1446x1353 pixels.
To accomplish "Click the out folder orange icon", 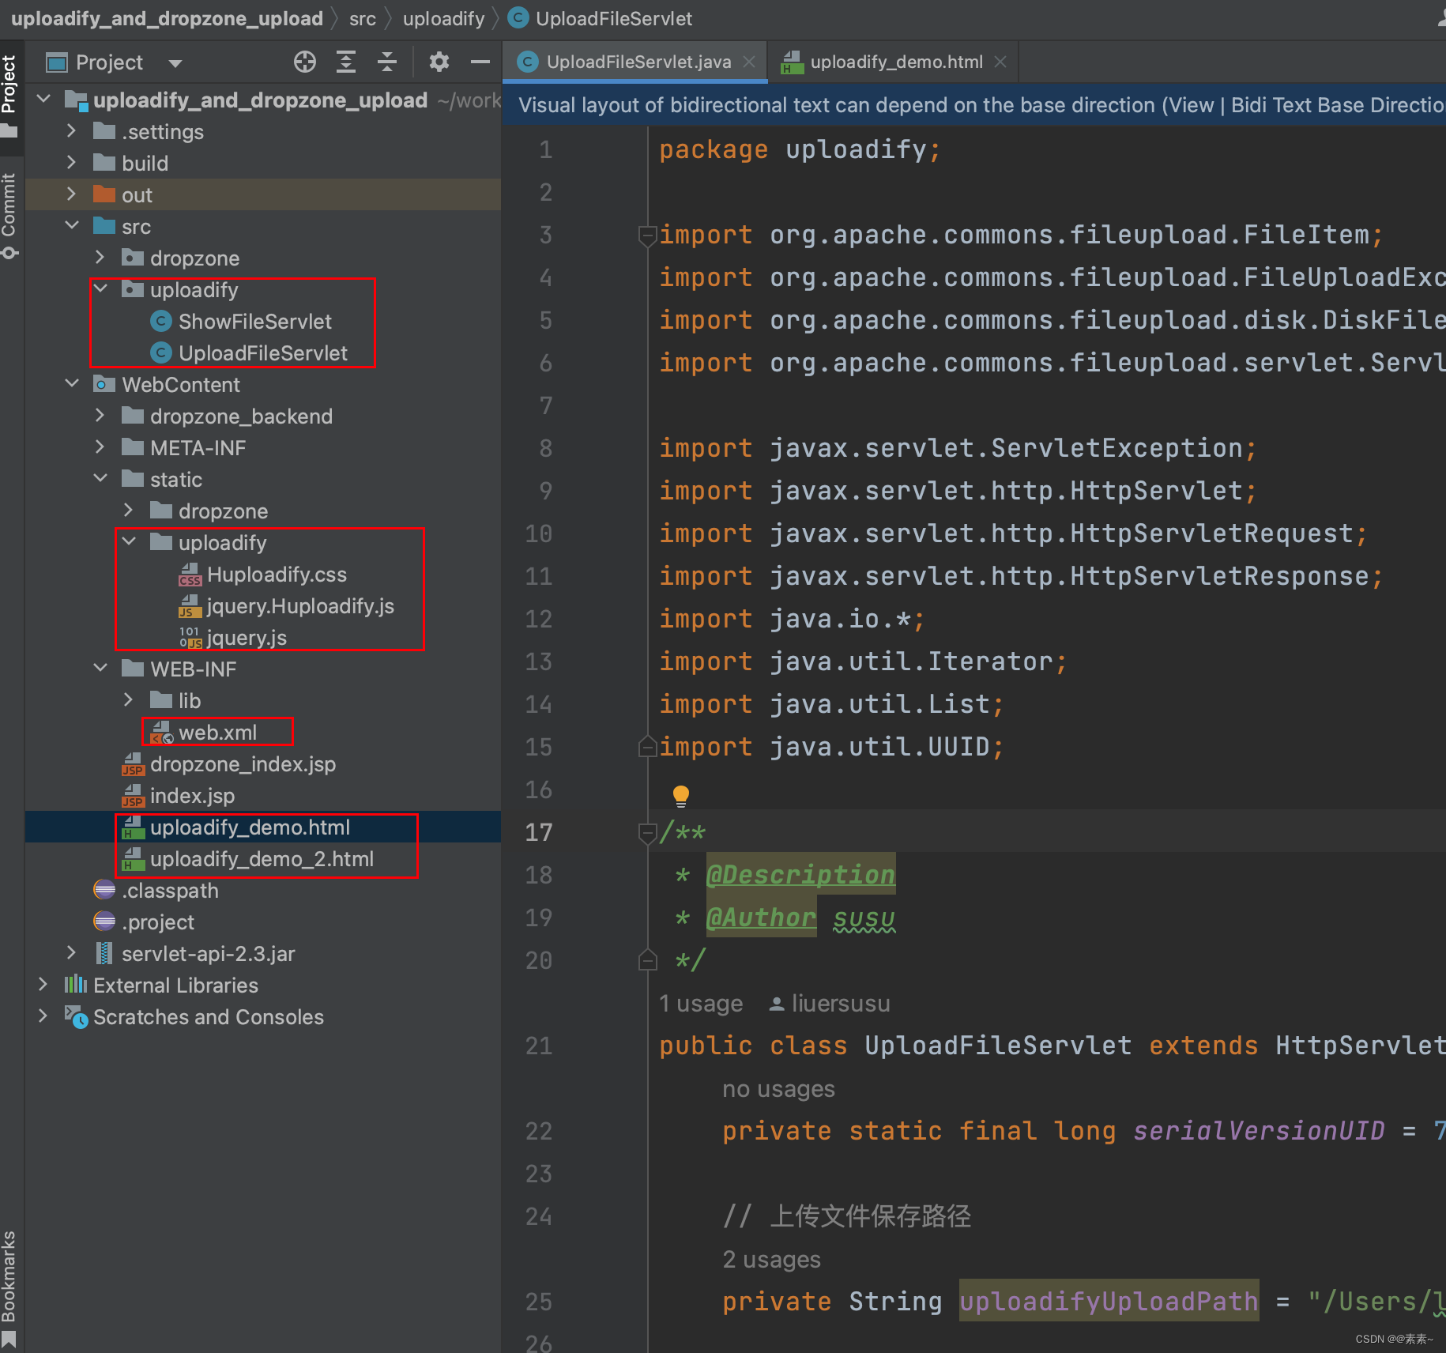I will [x=104, y=194].
